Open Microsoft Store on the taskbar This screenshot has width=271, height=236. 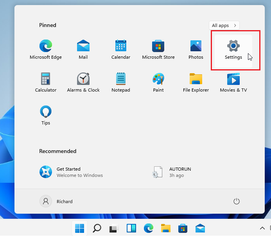pyautogui.click(x=183, y=228)
